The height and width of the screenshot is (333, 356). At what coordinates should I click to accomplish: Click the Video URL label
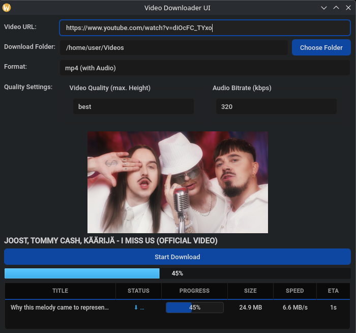click(x=20, y=27)
